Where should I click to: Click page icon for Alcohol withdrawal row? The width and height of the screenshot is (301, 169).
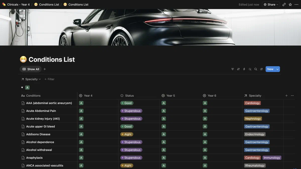click(23, 150)
